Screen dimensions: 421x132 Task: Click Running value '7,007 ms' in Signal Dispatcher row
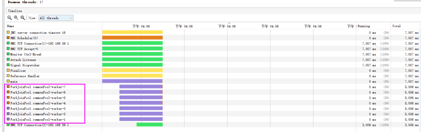click(369, 65)
